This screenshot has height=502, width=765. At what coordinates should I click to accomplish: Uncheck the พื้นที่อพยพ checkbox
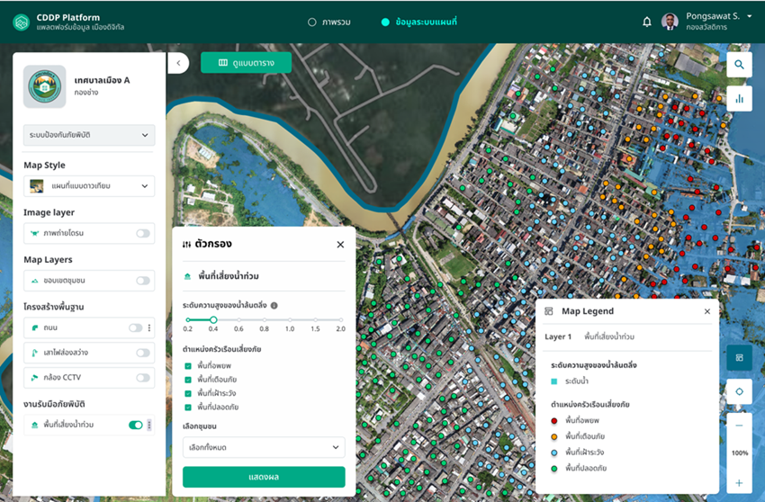[188, 366]
